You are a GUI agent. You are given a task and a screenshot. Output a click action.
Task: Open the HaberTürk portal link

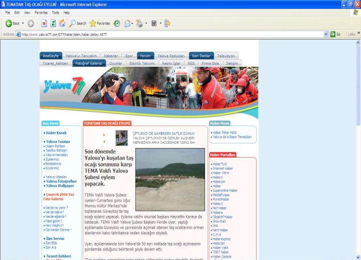coord(220,164)
